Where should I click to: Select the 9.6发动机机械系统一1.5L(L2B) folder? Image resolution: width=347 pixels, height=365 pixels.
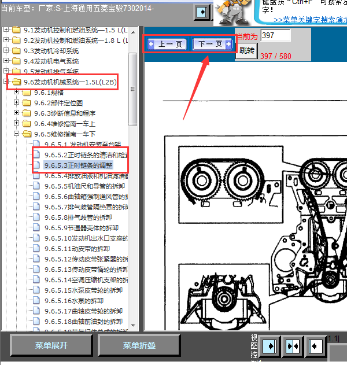pyautogui.click(x=70, y=82)
